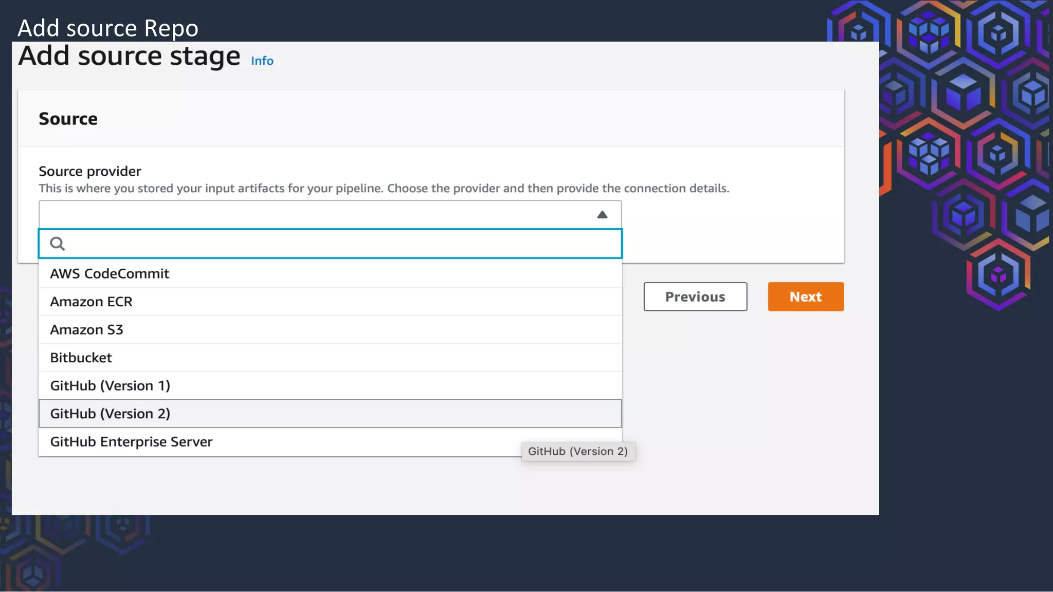Screen dimensions: 1053x592
Task: Select AWS CodeCommit as source provider
Action: pyautogui.click(x=330, y=273)
